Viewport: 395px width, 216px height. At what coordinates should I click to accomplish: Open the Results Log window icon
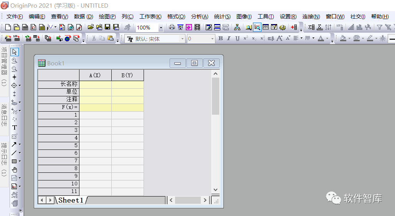pos(266,28)
